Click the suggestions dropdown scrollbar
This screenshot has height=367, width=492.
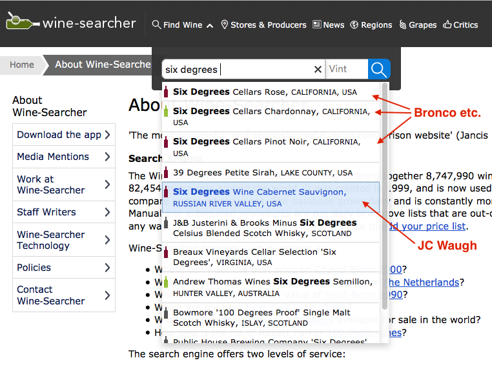coord(385,195)
